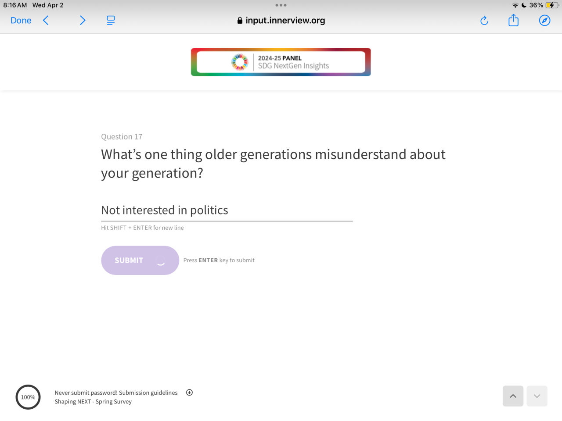Go forward with the right chevron
The height and width of the screenshot is (421, 562).
coord(83,21)
